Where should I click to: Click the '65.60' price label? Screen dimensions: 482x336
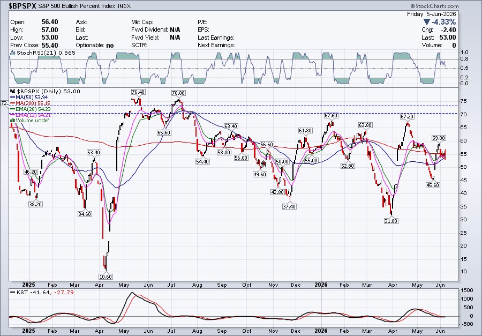pyautogui.click(x=164, y=132)
